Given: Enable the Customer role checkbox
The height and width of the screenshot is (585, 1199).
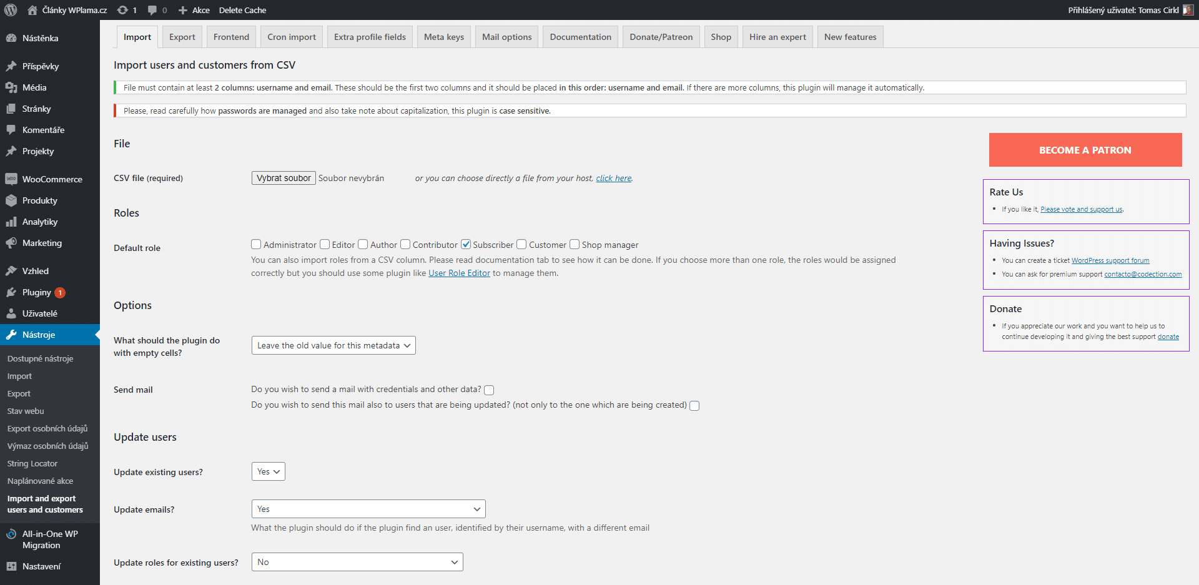Looking at the screenshot, I should (521, 244).
